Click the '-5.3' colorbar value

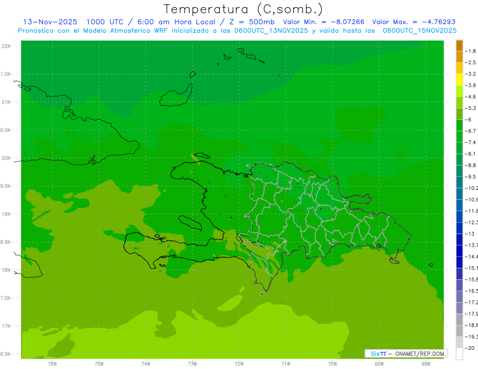pos(471,108)
